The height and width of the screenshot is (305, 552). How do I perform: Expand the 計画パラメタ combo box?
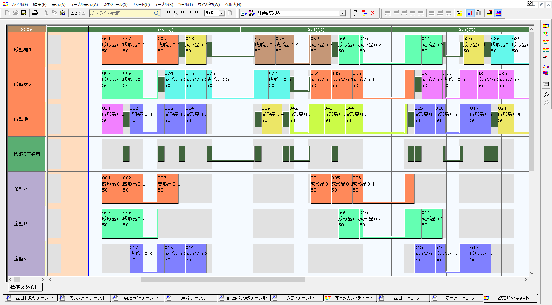[342, 13]
